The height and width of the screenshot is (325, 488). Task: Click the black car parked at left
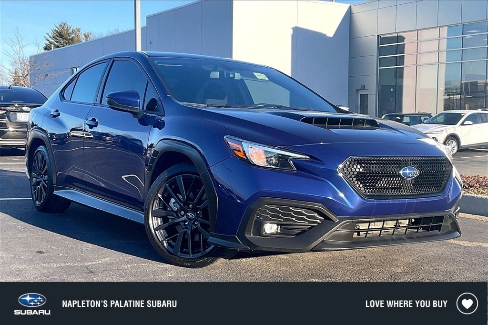point(17,117)
